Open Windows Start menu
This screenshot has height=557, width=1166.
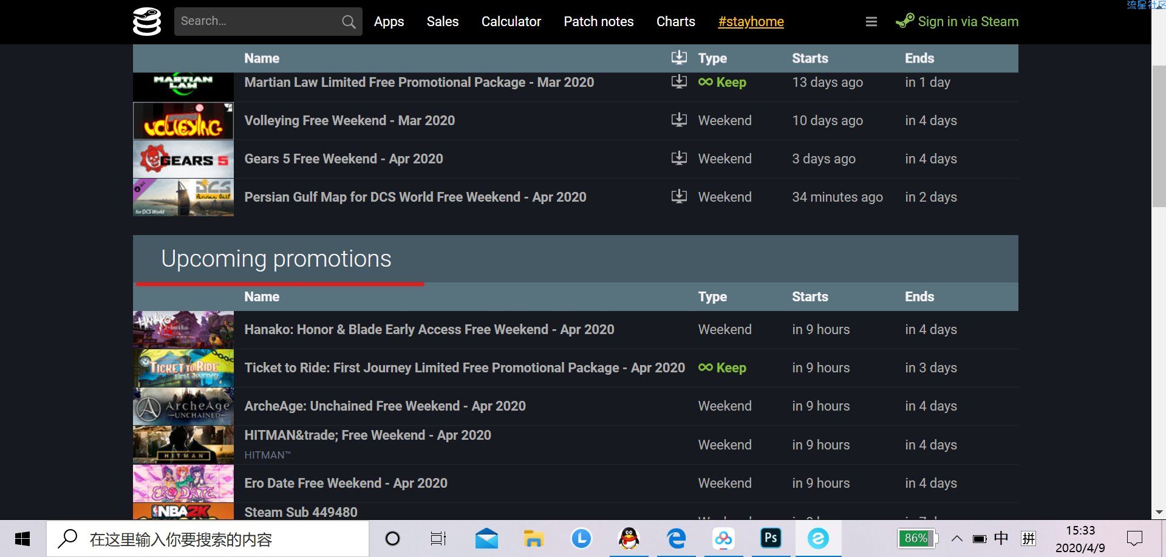click(x=22, y=539)
